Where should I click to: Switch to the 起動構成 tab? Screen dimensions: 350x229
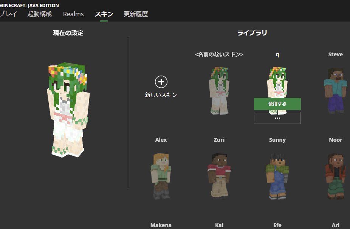(40, 14)
